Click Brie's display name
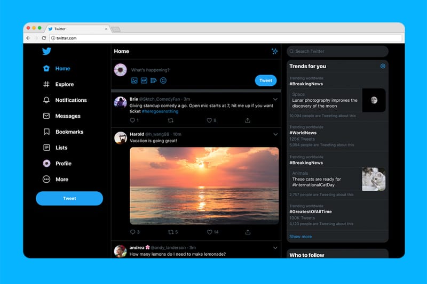The image size is (427, 284). (134, 99)
